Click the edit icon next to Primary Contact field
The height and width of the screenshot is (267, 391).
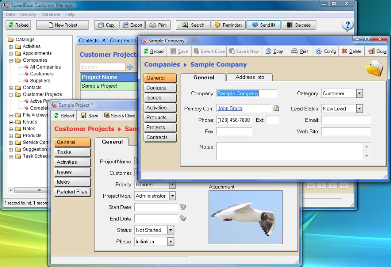point(276,108)
